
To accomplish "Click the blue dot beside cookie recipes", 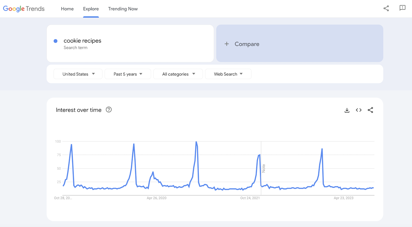I will [x=56, y=41].
